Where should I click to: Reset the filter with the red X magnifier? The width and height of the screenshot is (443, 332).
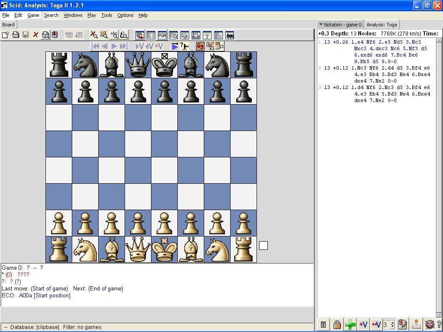94,35
